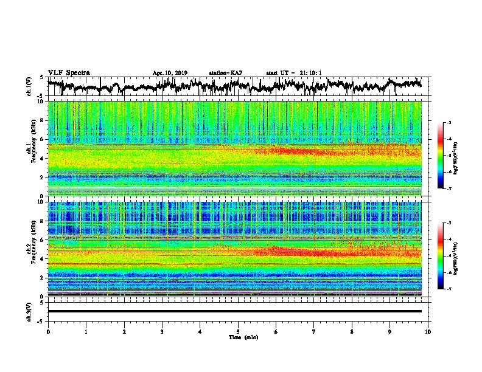The height and width of the screenshot is (372, 482).
Task: Click the "-3" label on ch.2 color scale
Action: [449, 223]
